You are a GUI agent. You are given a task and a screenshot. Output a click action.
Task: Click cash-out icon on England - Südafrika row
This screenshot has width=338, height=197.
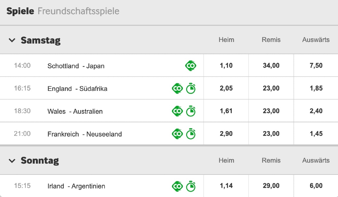coord(177,89)
